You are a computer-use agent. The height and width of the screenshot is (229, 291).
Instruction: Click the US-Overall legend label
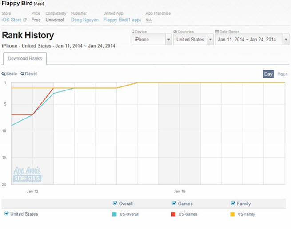pos(129,214)
